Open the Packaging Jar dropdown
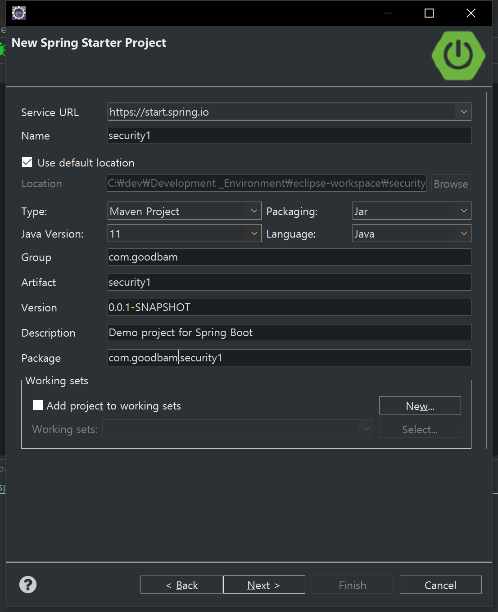This screenshot has width=498, height=612. coord(464,211)
